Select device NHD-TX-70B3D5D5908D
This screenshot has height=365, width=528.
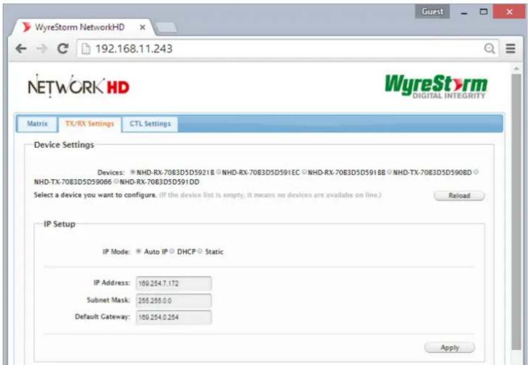click(390, 172)
